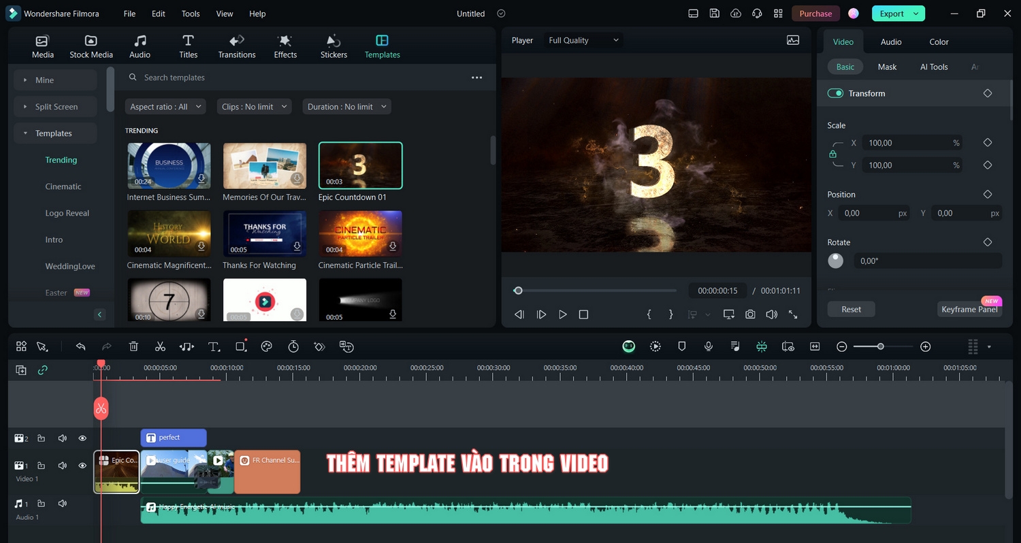Click the color palette icon in timeline toolbar
The height and width of the screenshot is (543, 1021).
(266, 346)
